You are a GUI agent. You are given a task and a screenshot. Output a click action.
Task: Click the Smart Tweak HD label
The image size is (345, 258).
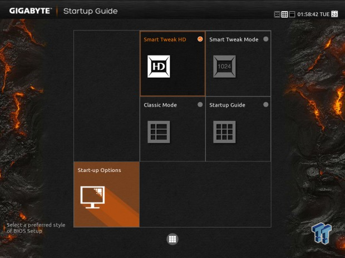pyautogui.click(x=165, y=39)
